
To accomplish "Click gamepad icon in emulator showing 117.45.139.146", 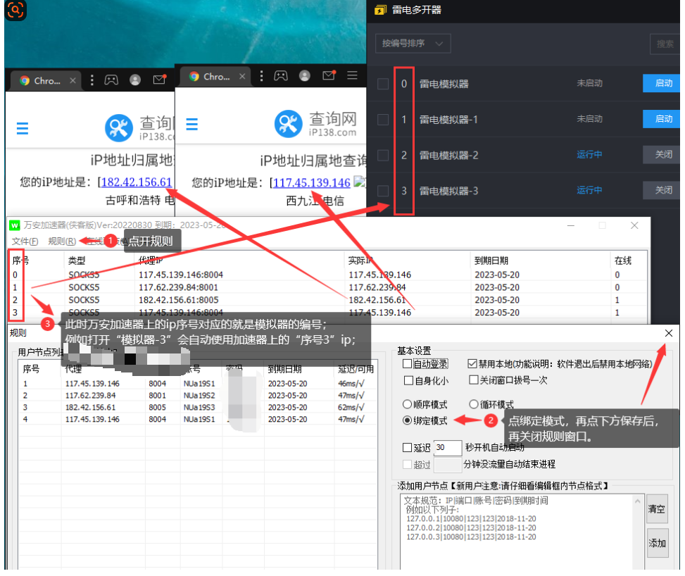I will pos(281,76).
